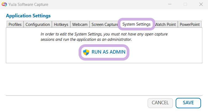Click the 'YuJa Software Capture' window title

tap(29, 5)
